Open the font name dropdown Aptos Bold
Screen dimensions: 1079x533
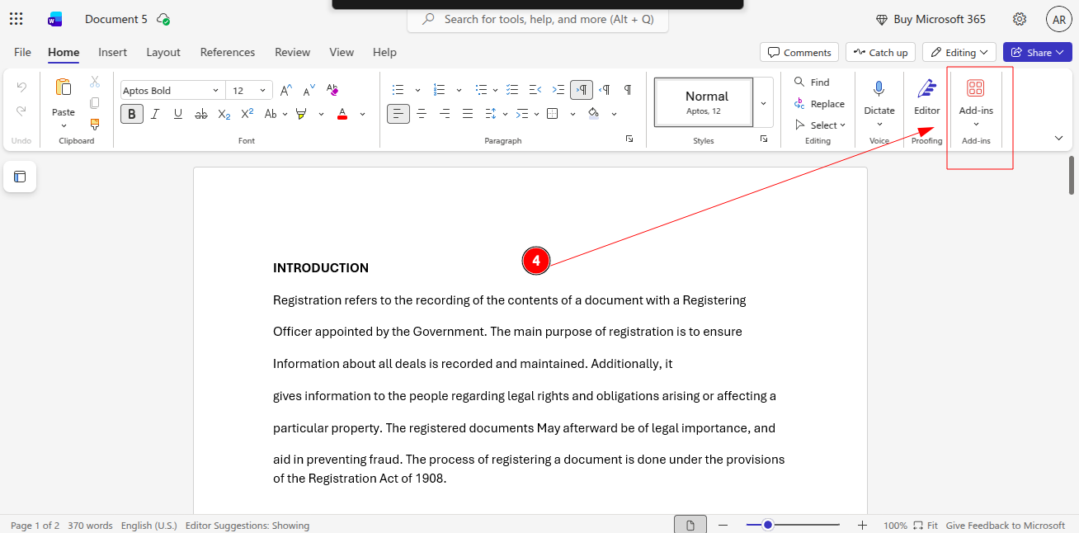point(172,91)
